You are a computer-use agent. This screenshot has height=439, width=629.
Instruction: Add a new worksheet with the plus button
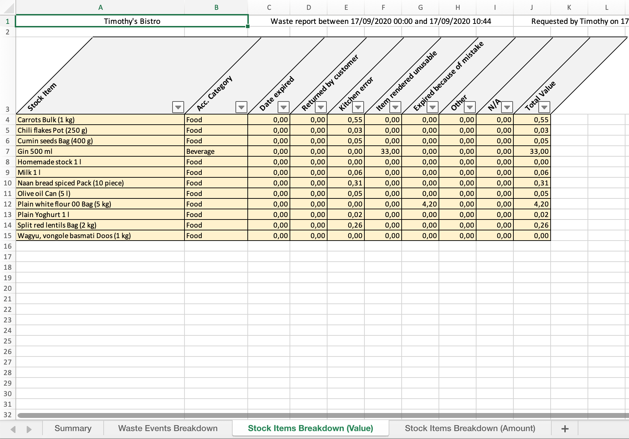(565, 428)
